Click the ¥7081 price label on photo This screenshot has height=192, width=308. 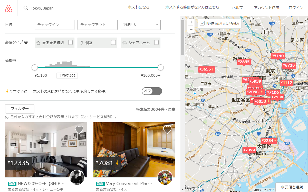[x=107, y=163]
